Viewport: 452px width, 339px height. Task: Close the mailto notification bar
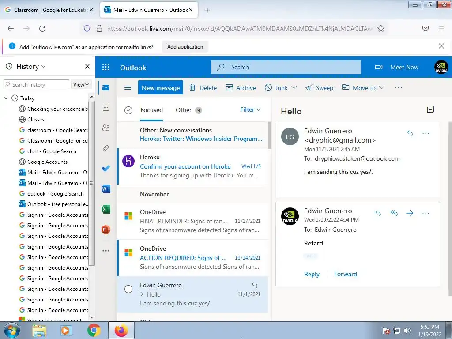tap(441, 46)
